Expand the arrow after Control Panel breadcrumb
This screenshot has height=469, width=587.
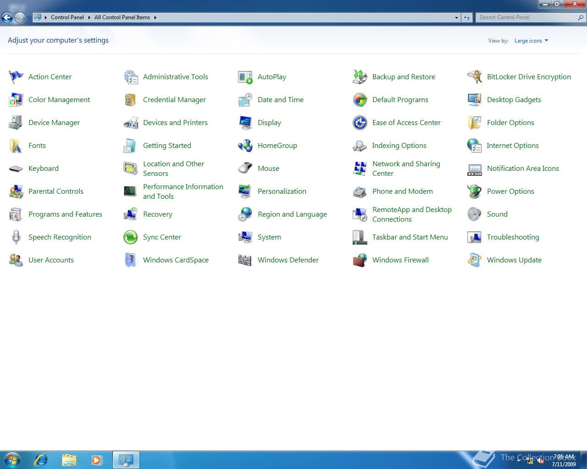(x=89, y=17)
